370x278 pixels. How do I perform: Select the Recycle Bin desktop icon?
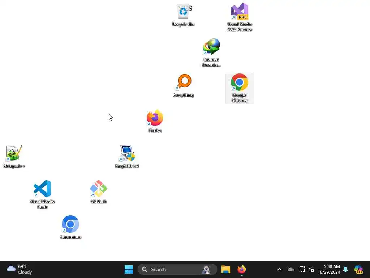tap(183, 14)
